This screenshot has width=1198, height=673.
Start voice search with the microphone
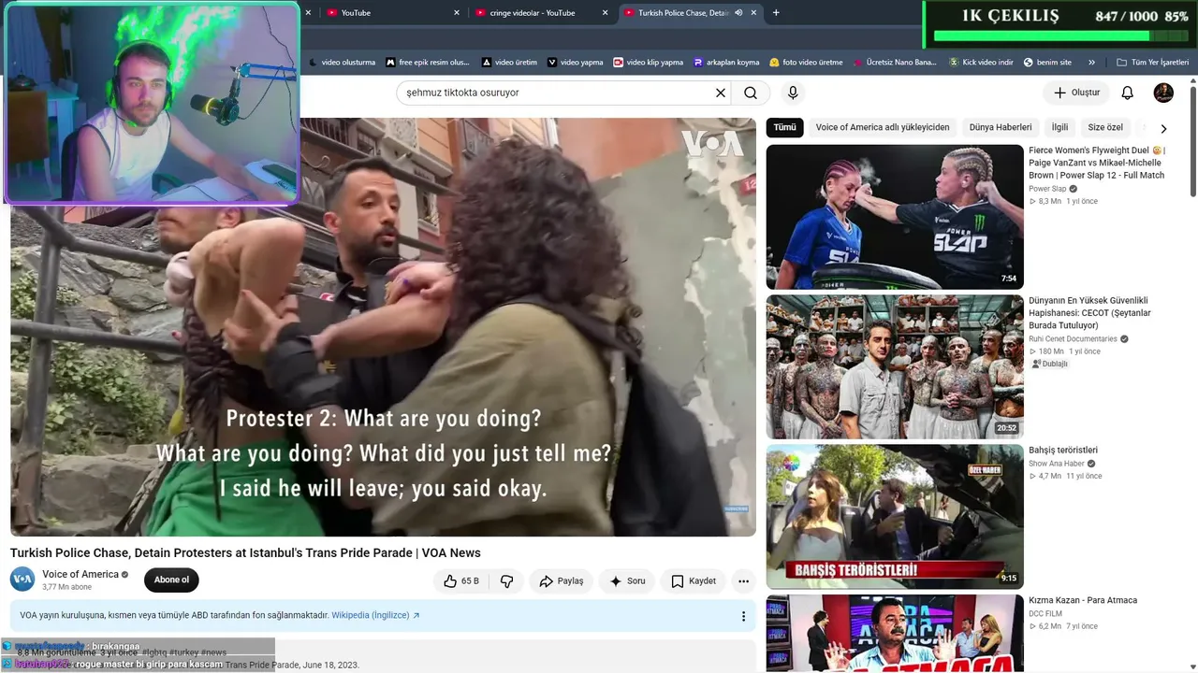793,93
